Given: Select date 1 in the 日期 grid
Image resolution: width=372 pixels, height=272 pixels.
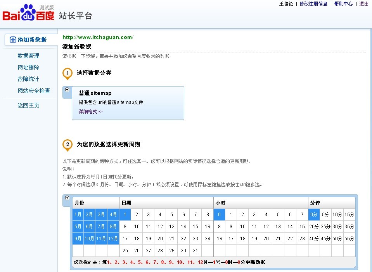Looking at the screenshot, I should coord(125,215).
